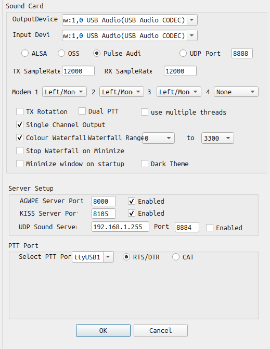Uncheck Single Channel Output
The image size is (270, 349).
click(20, 124)
